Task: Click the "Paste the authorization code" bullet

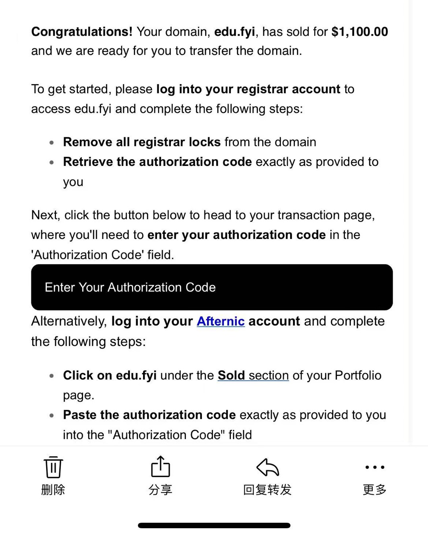Action: click(149, 415)
